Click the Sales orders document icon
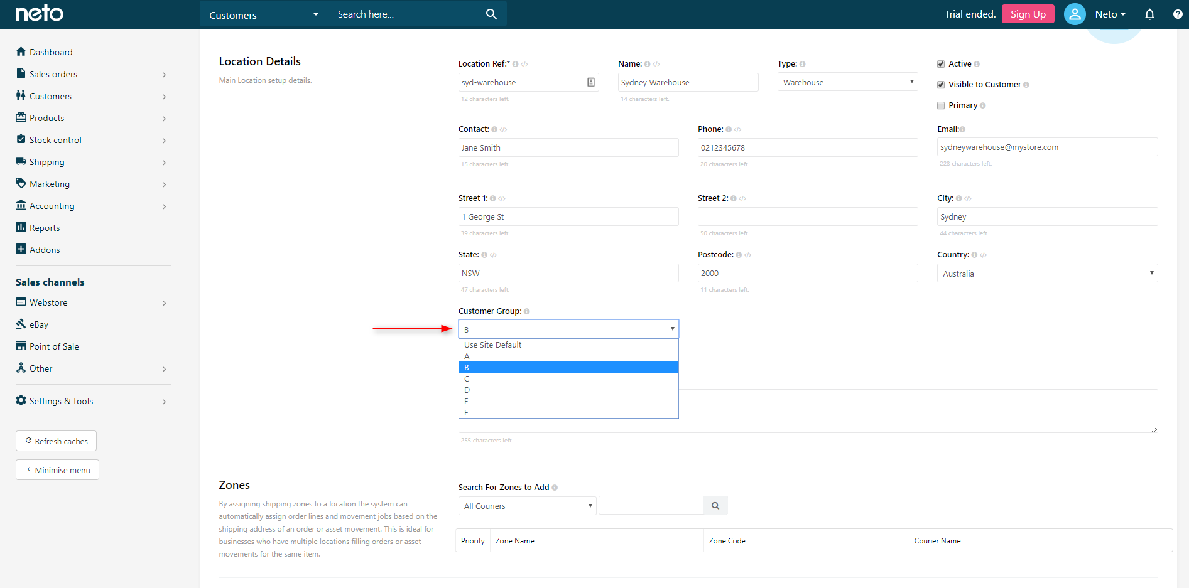The height and width of the screenshot is (588, 1189). click(x=21, y=73)
